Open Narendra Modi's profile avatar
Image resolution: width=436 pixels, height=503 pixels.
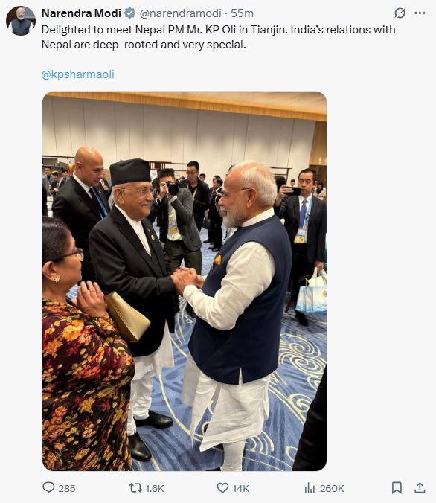click(21, 21)
